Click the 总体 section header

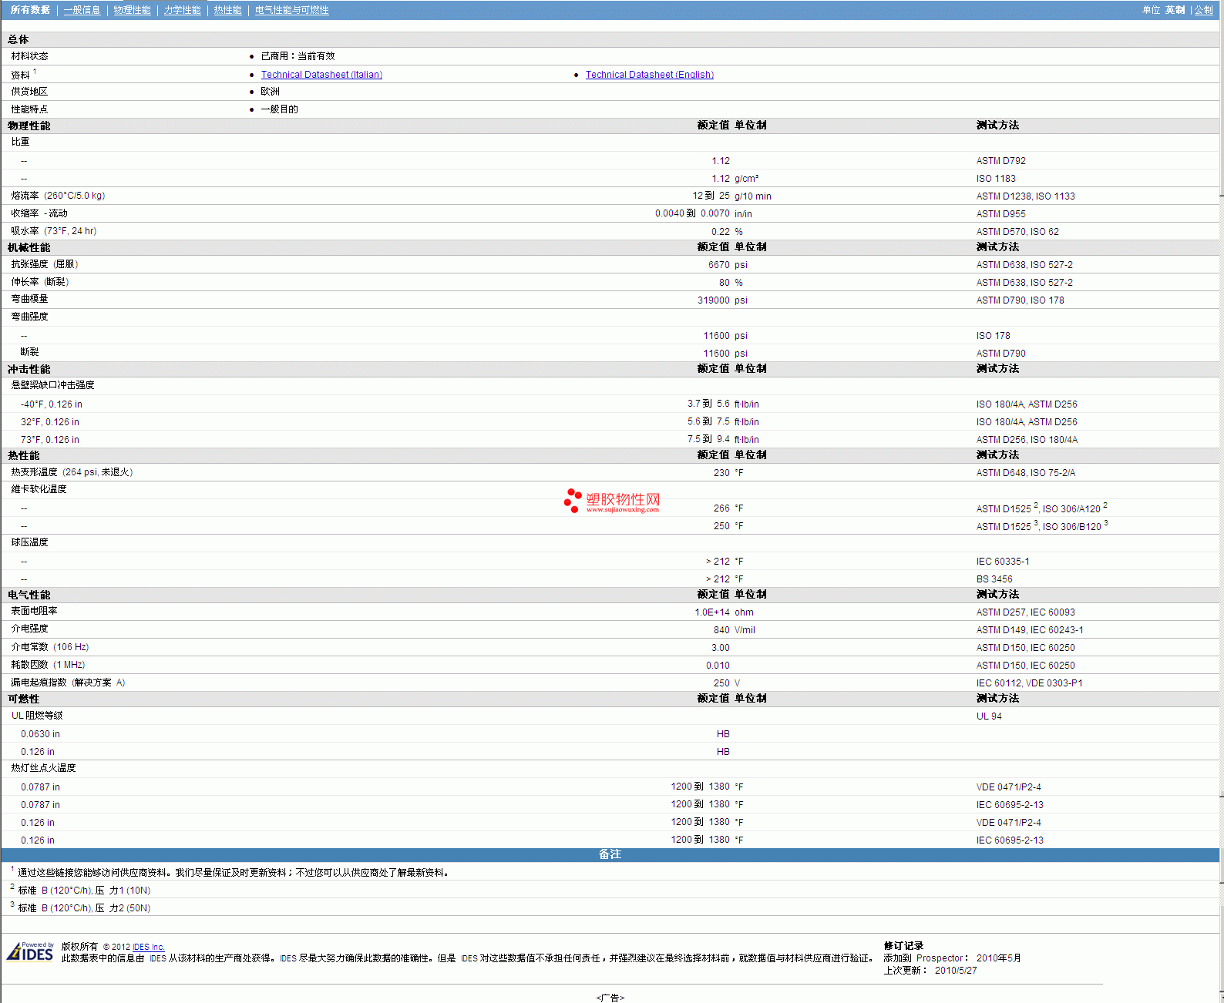click(18, 39)
